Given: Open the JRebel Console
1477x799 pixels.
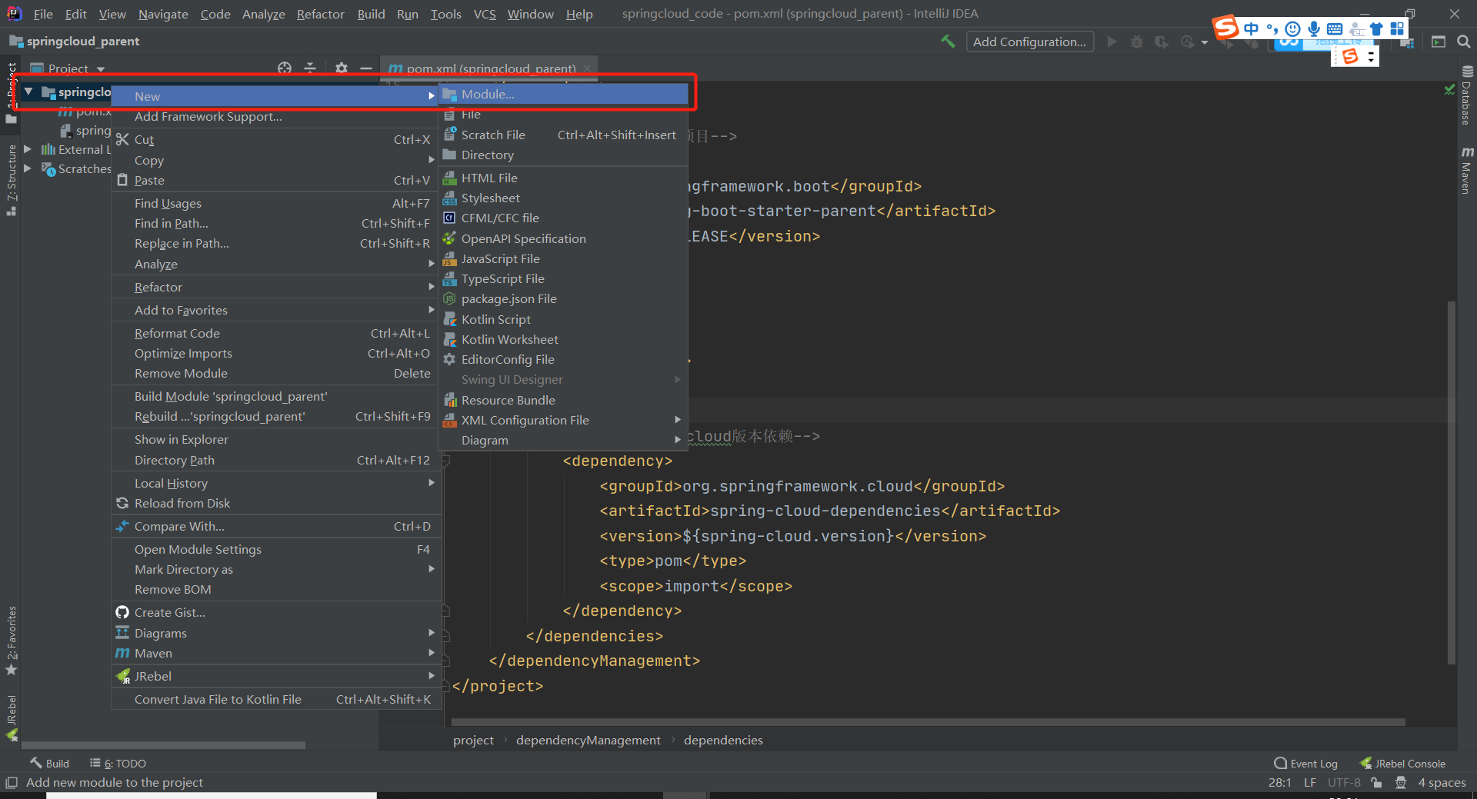Looking at the screenshot, I should click(x=1402, y=764).
